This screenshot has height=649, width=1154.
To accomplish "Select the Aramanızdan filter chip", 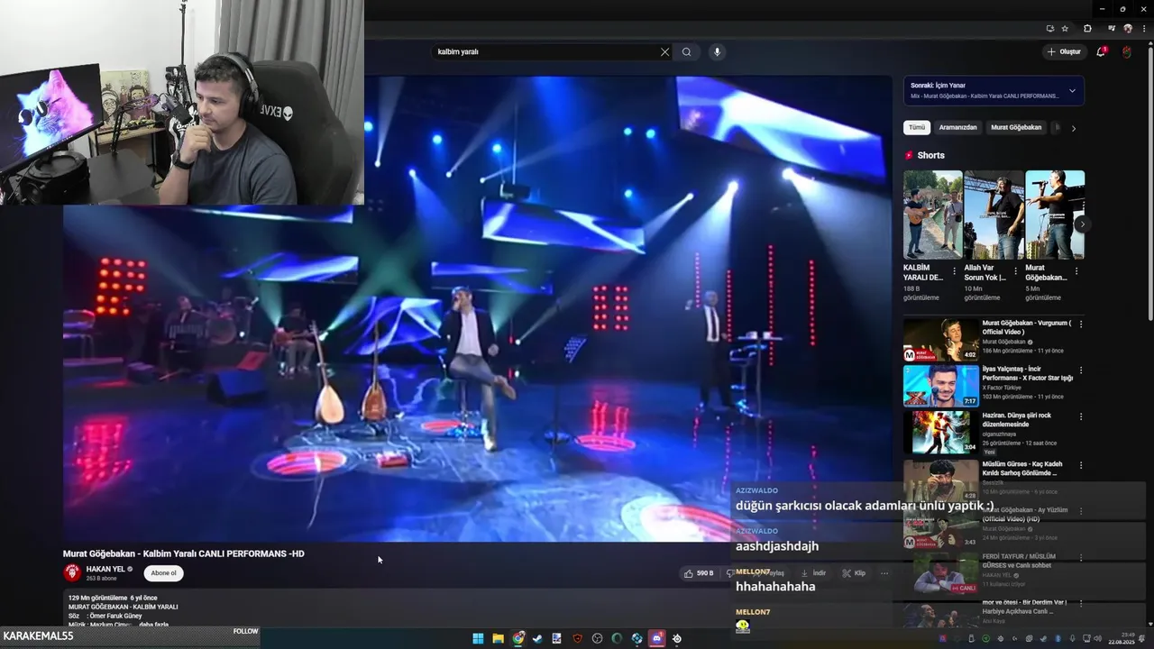I will pos(957,128).
